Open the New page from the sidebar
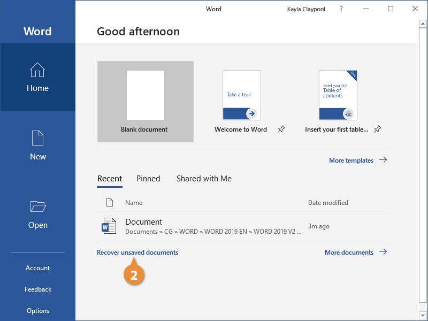Image resolution: width=428 pixels, height=321 pixels. (x=37, y=144)
